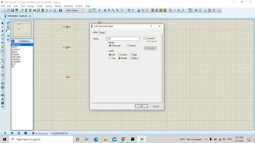This screenshot has width=255, height=143.
Task: Enable the Locked? checkbox
Action: 145,38
